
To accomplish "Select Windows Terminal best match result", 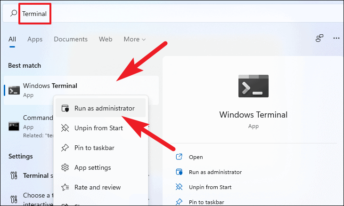I will point(81,90).
